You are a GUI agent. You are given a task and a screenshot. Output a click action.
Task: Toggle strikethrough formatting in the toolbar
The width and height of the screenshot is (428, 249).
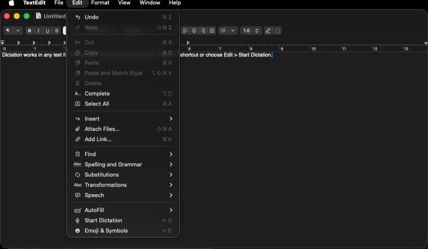(56, 31)
